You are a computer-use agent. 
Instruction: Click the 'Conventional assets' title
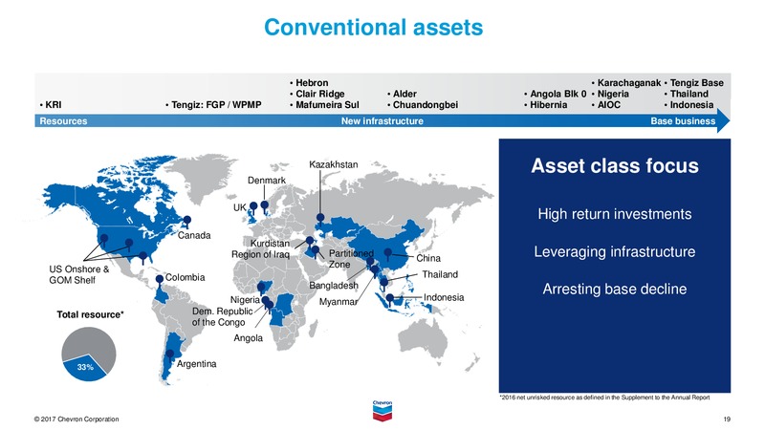[x=373, y=28]
